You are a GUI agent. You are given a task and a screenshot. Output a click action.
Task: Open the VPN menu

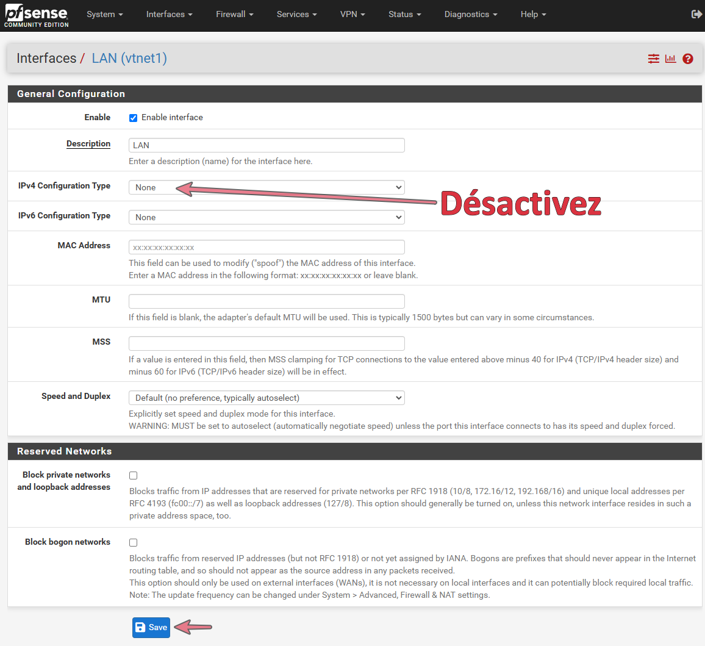[352, 14]
